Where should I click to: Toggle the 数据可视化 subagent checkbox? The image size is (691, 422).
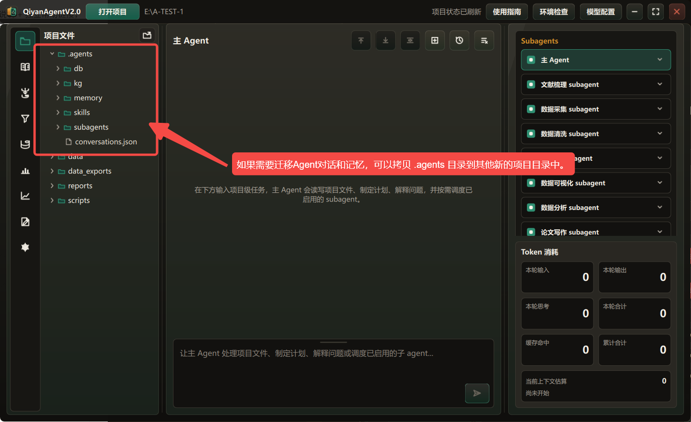pyautogui.click(x=531, y=183)
